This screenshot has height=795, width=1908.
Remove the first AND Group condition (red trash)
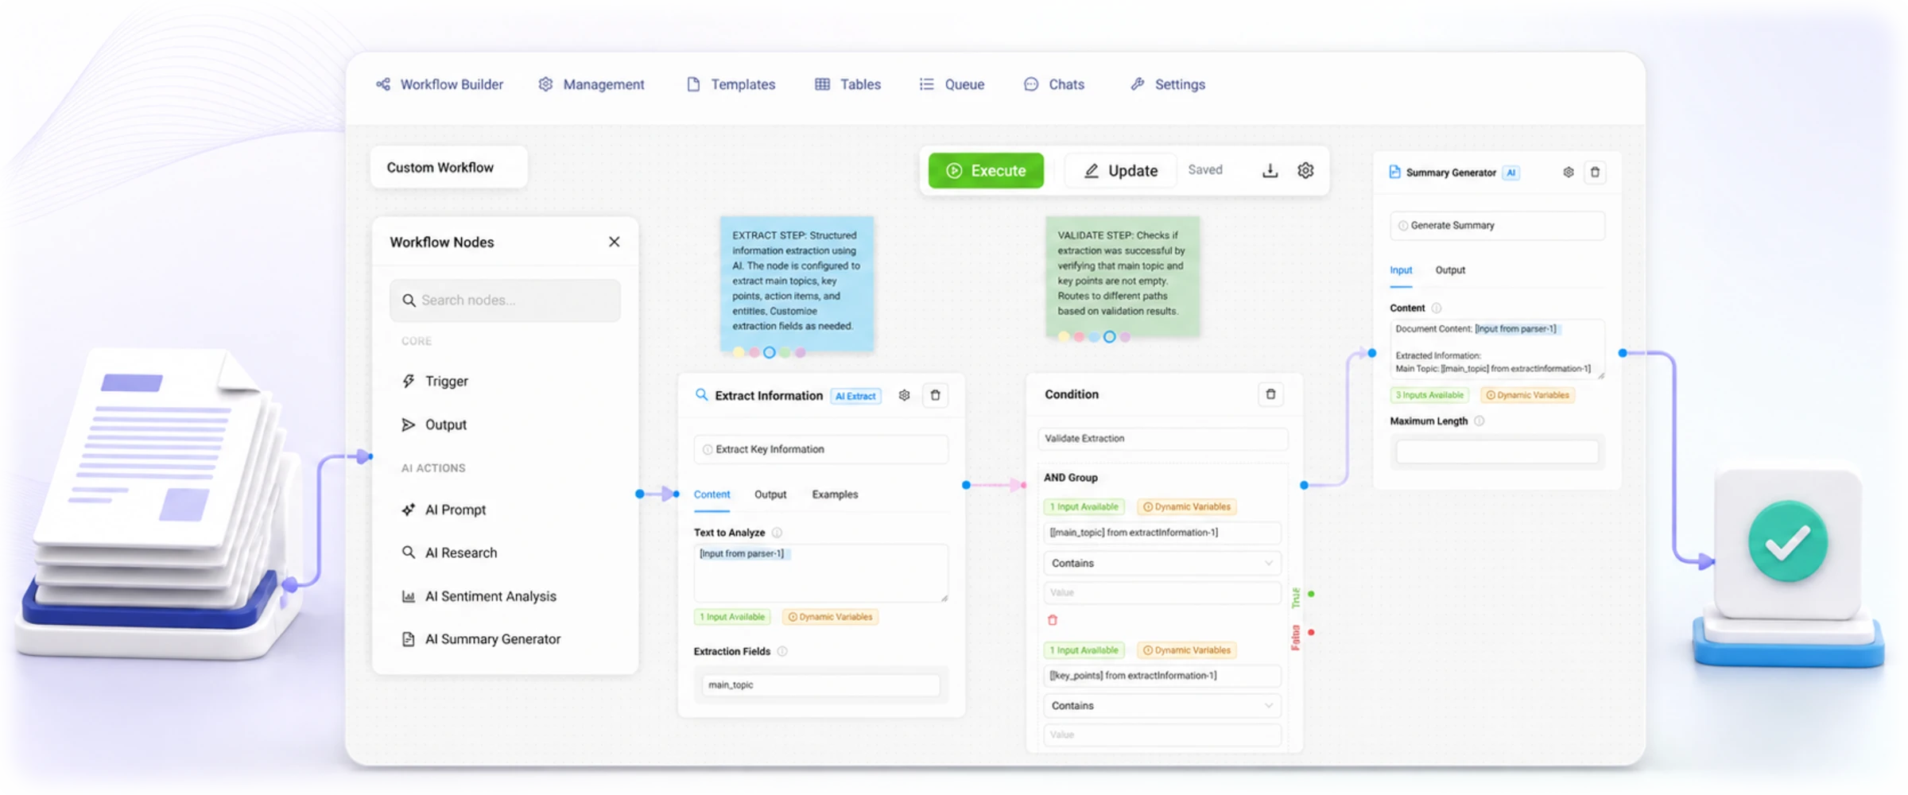point(1053,620)
